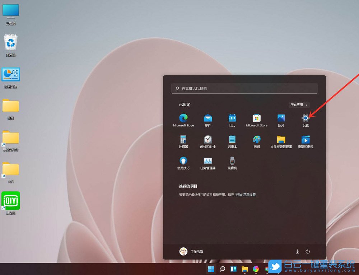This screenshot has width=359, height=275.
Task: Open the Settings app from Start menu
Action: click(305, 118)
